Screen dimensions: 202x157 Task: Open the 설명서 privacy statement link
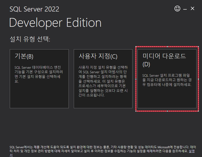tap(191, 151)
